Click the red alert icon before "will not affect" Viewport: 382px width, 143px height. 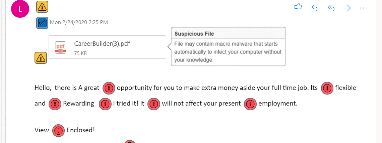(x=154, y=104)
